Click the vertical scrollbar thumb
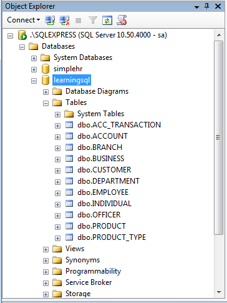This screenshot has height=303, width=227. (x=218, y=137)
